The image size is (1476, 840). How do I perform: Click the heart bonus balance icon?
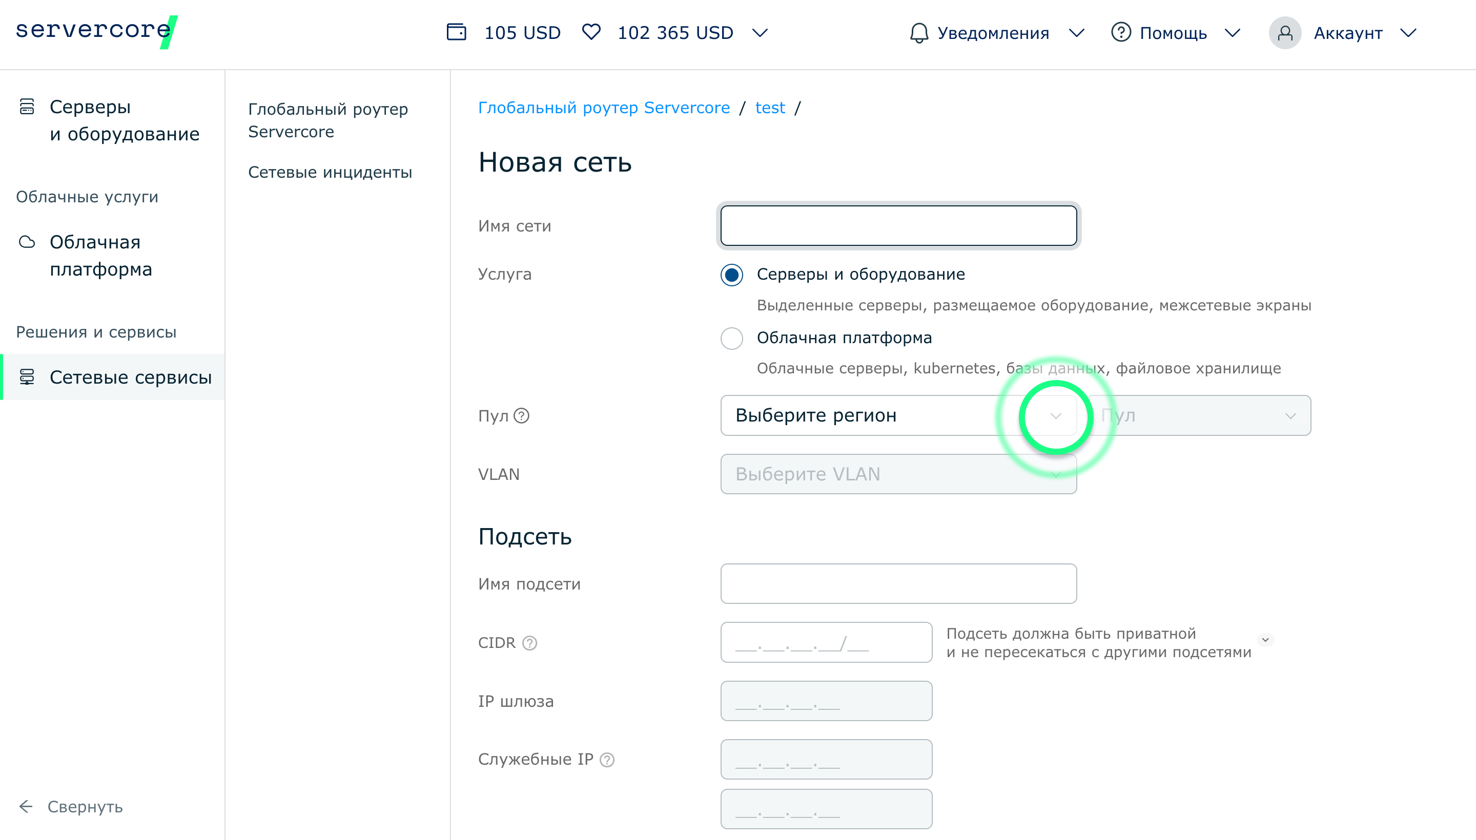(x=591, y=32)
